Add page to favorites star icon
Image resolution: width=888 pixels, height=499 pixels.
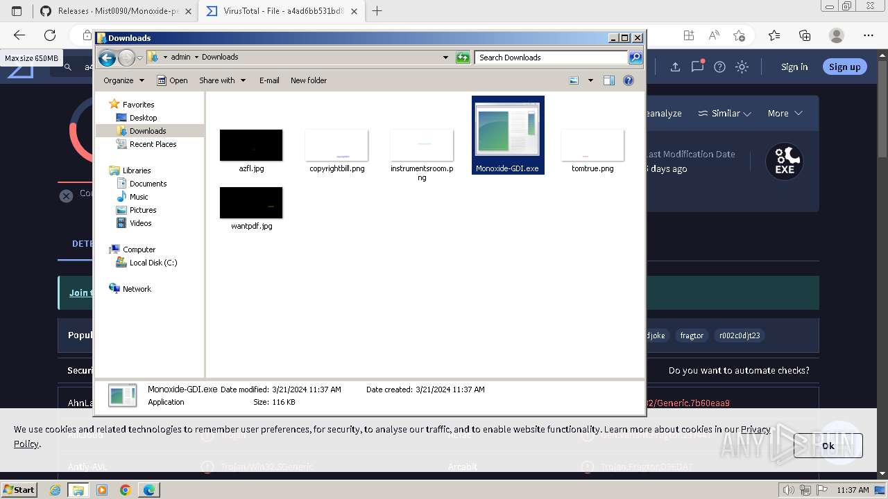point(739,35)
